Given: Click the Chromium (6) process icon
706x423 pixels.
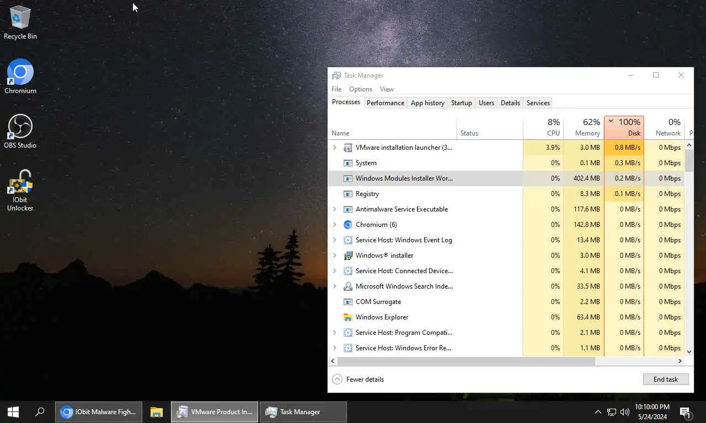Looking at the screenshot, I should coord(347,225).
